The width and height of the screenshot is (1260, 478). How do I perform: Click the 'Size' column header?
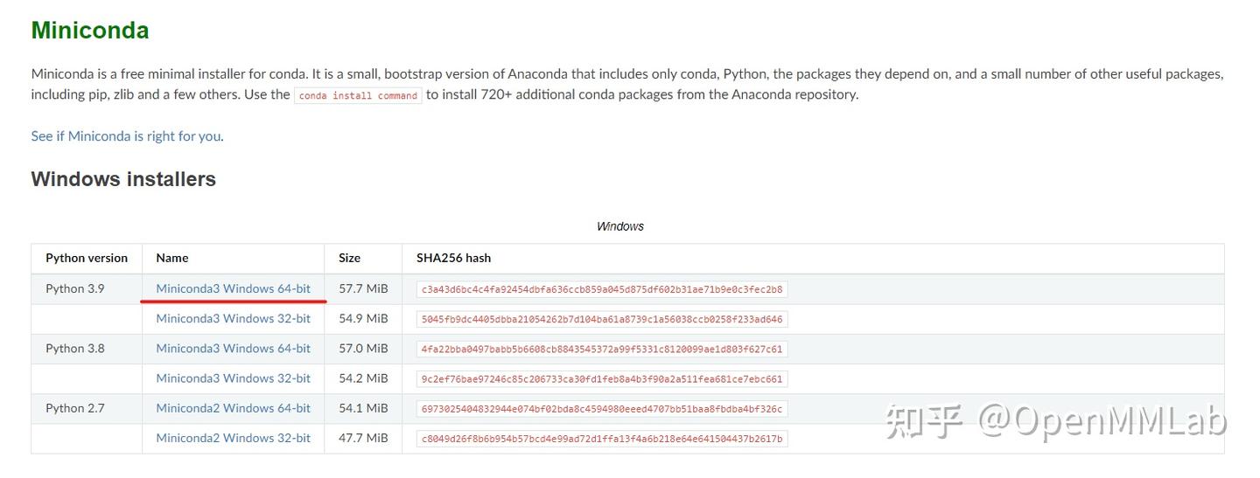tap(349, 258)
